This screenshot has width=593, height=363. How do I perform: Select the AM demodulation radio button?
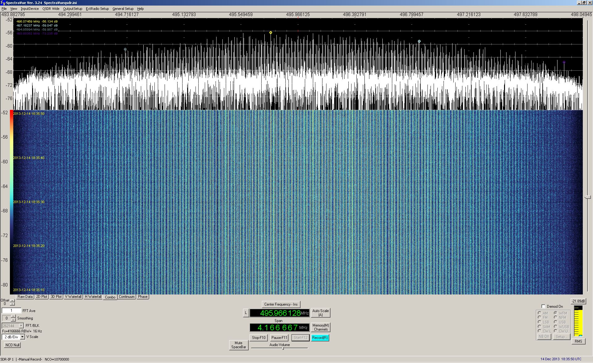point(540,313)
